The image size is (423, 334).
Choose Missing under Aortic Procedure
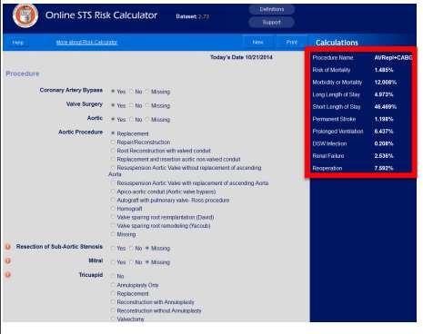click(x=113, y=234)
